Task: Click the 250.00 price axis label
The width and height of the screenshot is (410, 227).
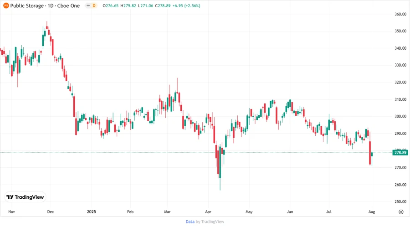Action: click(x=400, y=201)
